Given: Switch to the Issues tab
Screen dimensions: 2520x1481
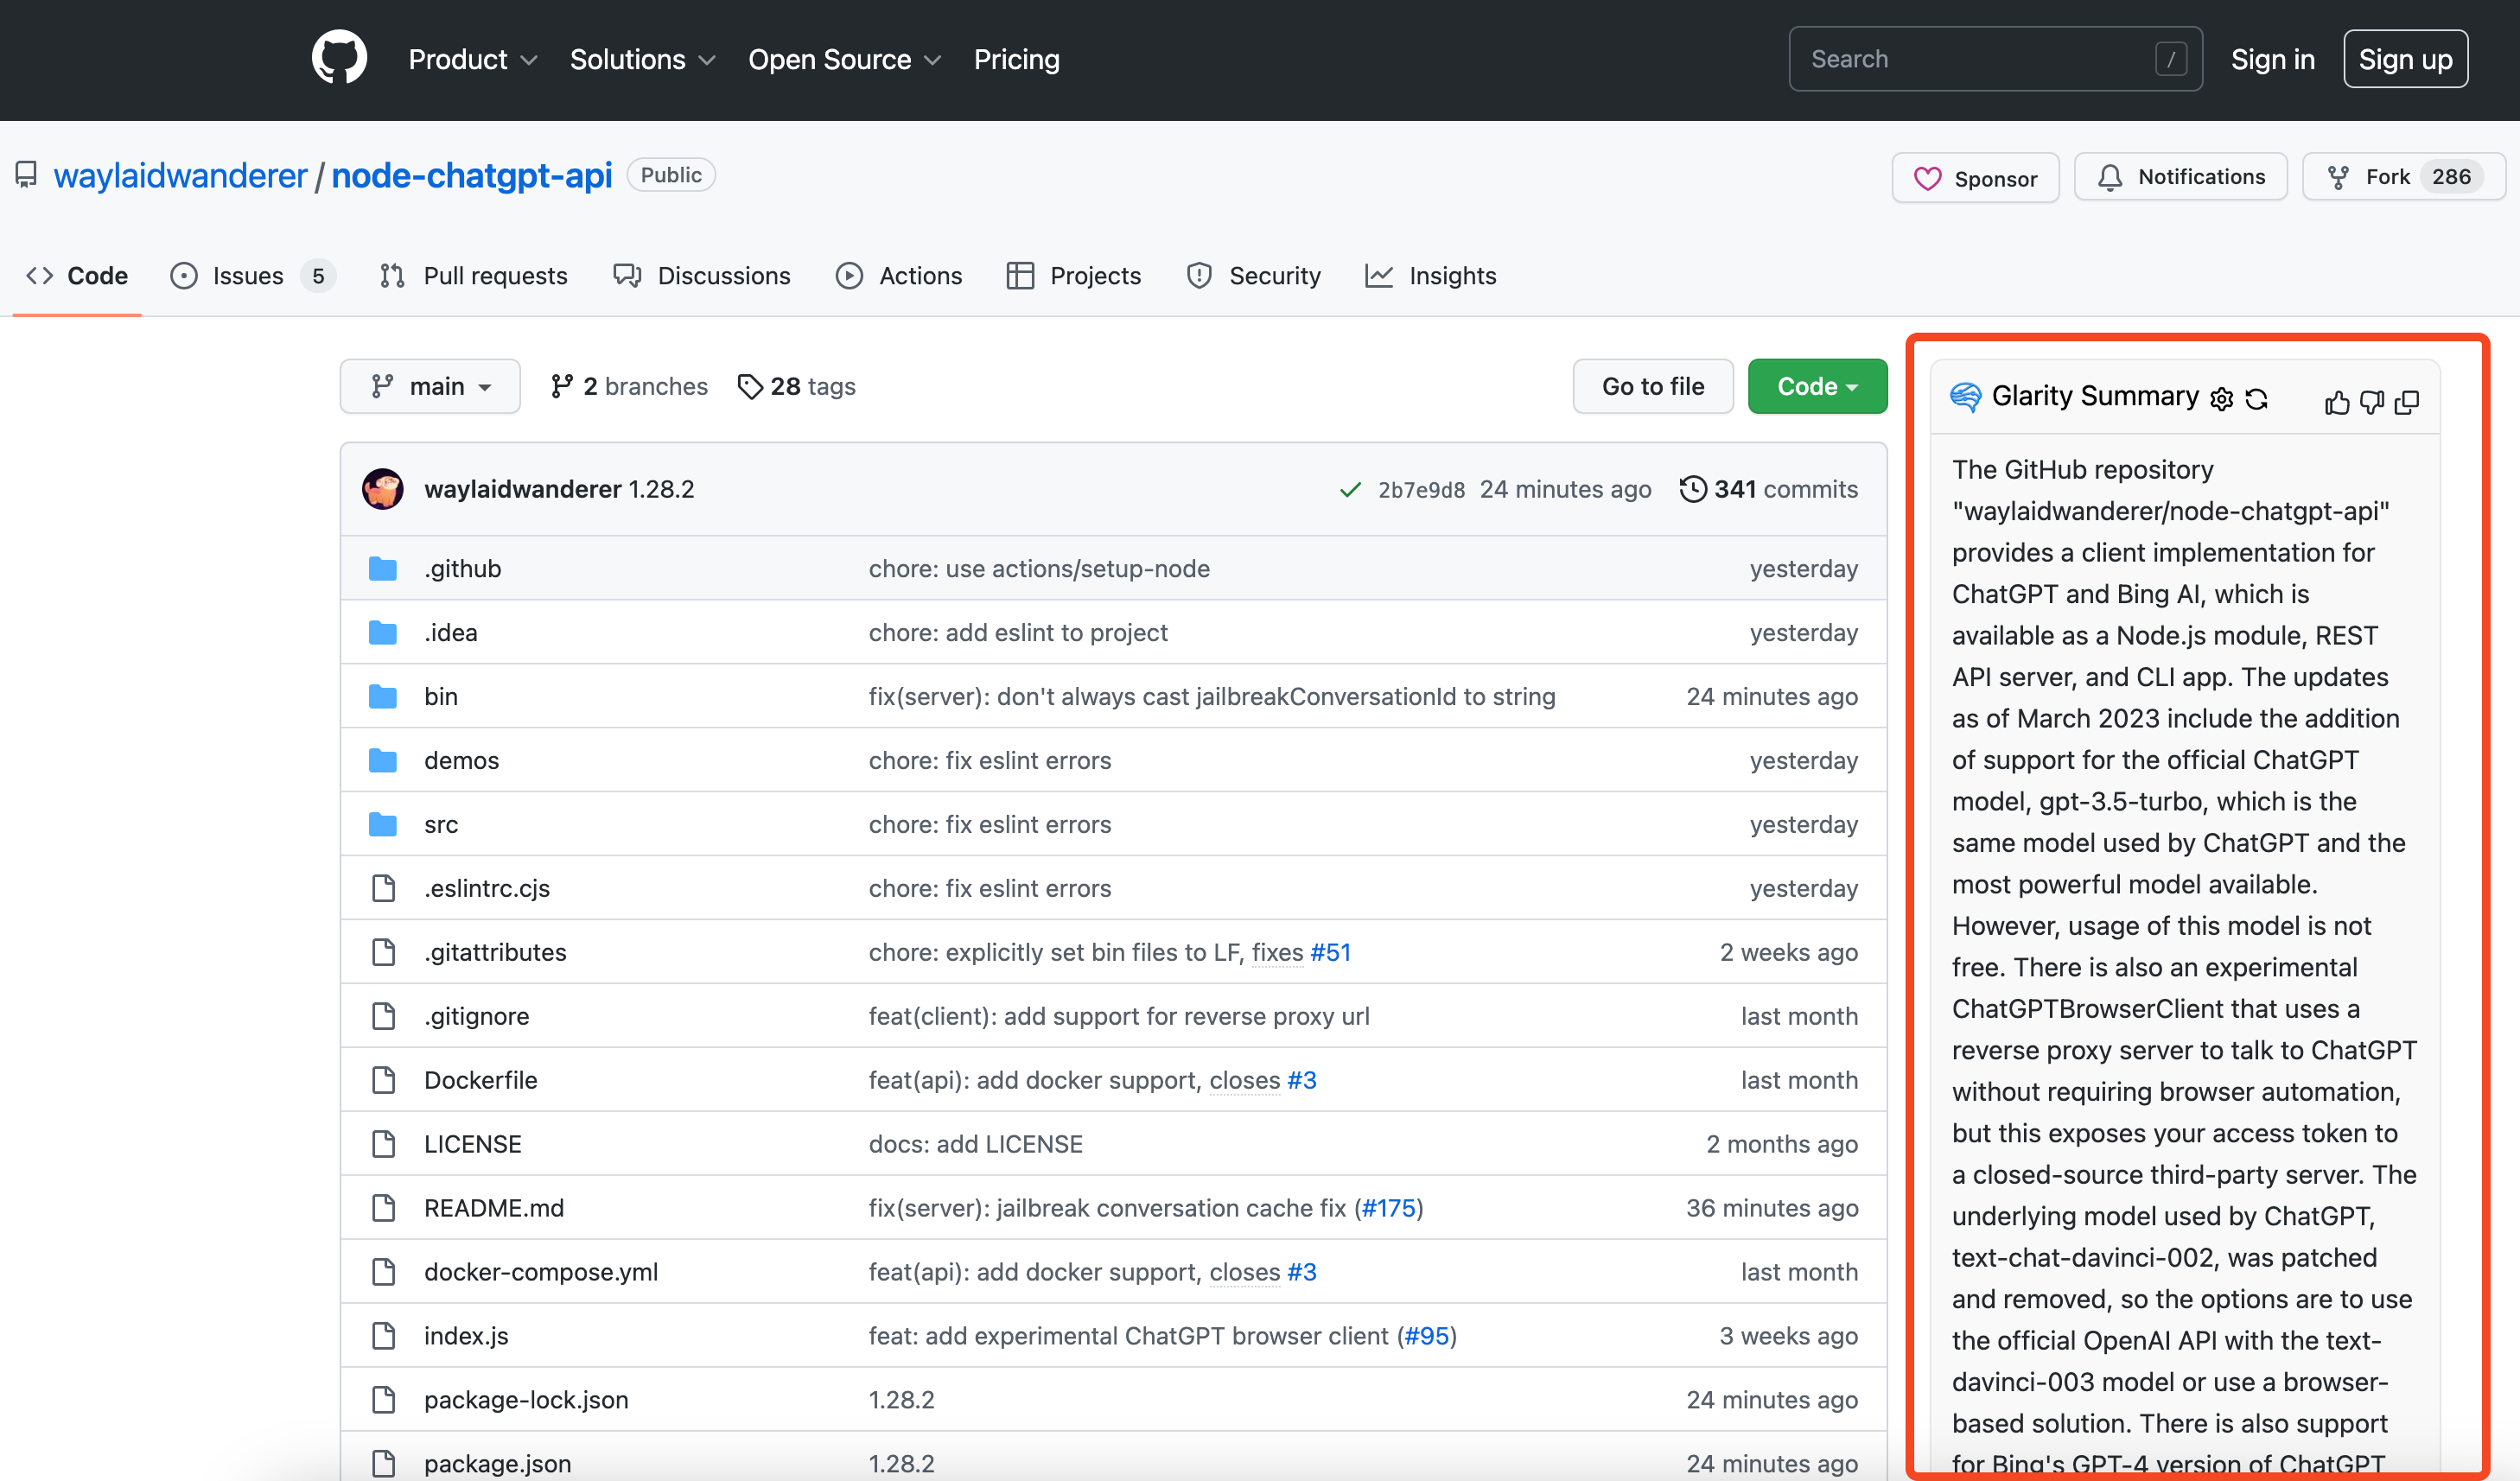Looking at the screenshot, I should coord(247,276).
